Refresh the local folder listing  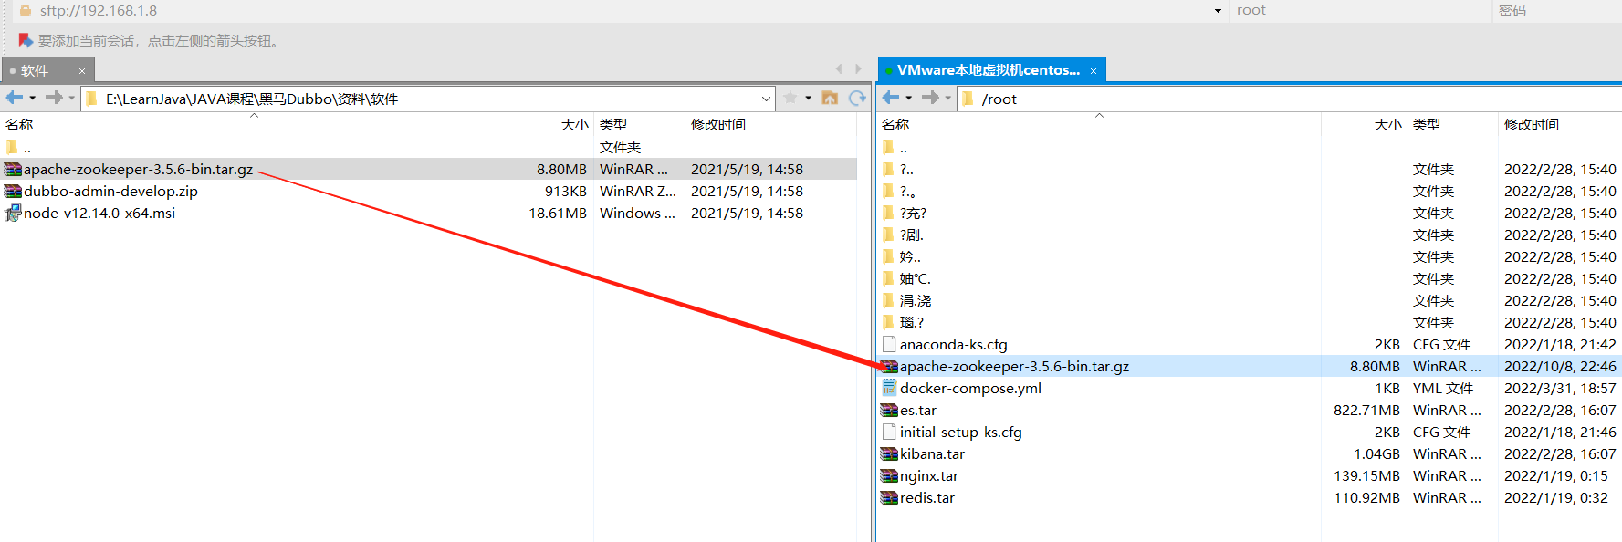click(857, 98)
